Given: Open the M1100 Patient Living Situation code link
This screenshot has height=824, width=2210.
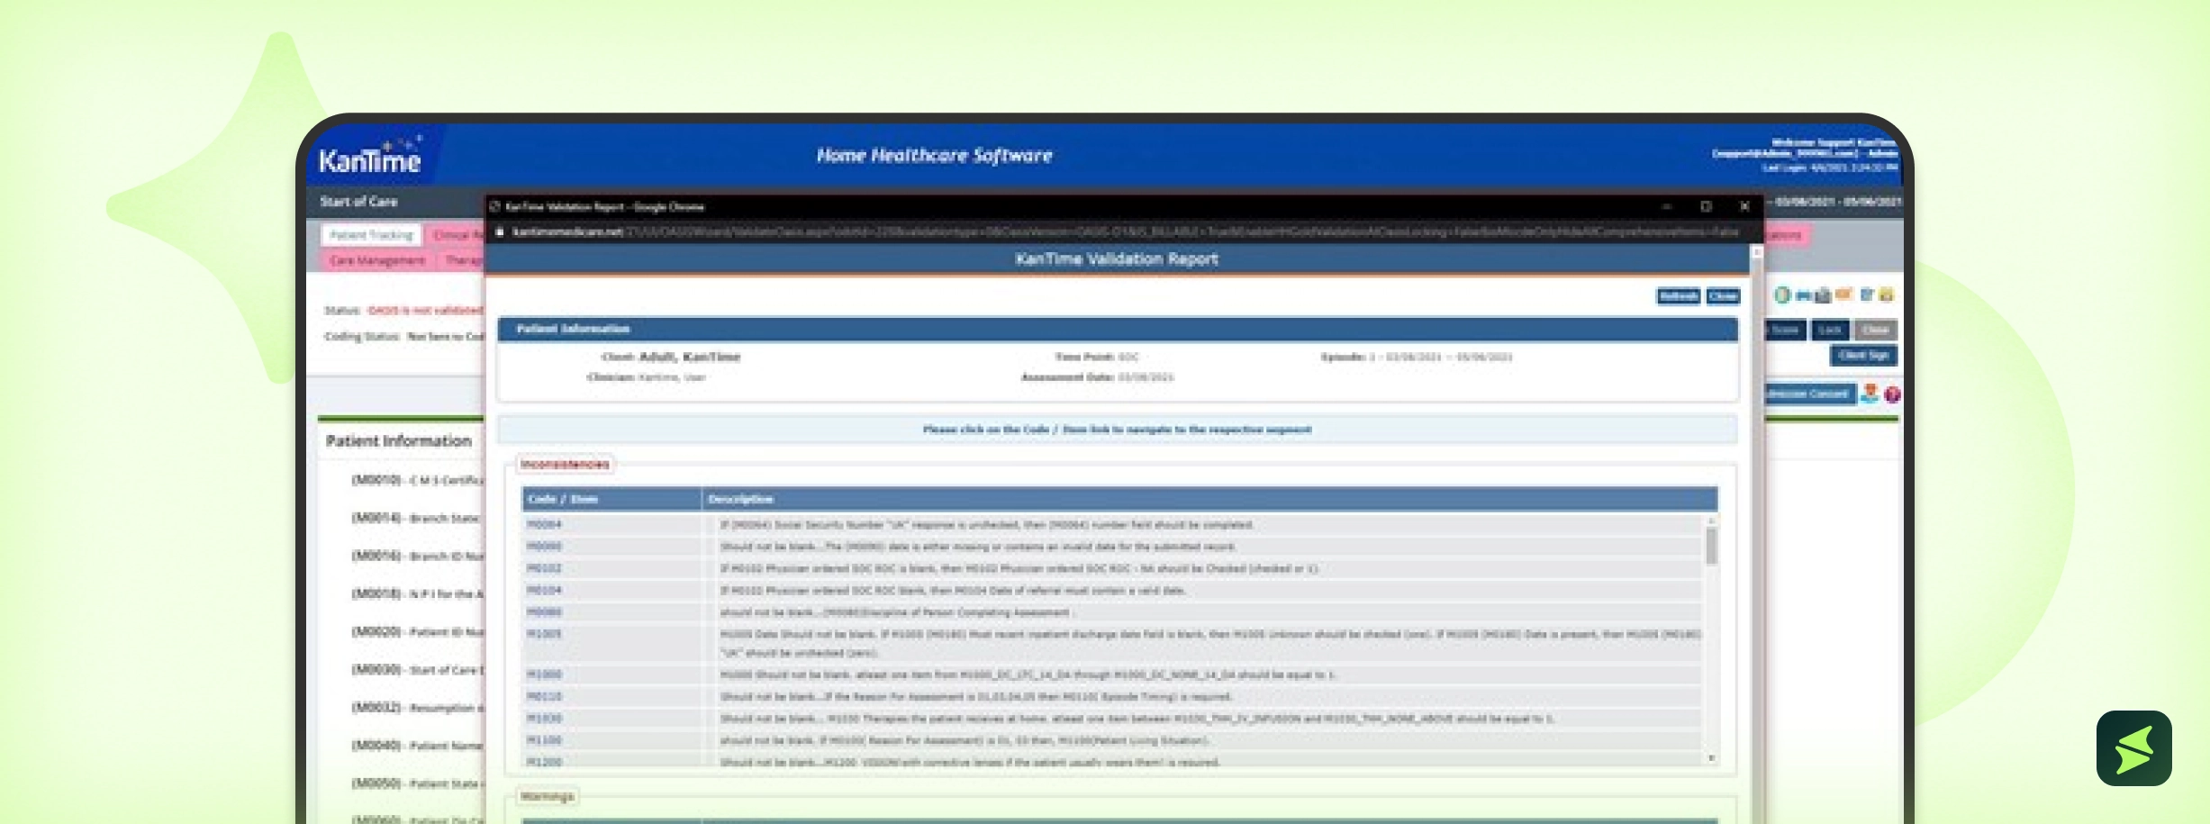Looking at the screenshot, I should (x=544, y=740).
